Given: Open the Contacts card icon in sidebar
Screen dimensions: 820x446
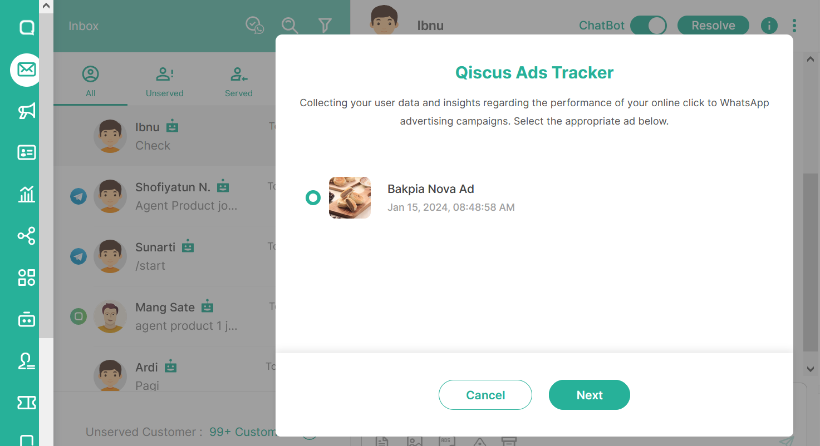Looking at the screenshot, I should tap(27, 152).
